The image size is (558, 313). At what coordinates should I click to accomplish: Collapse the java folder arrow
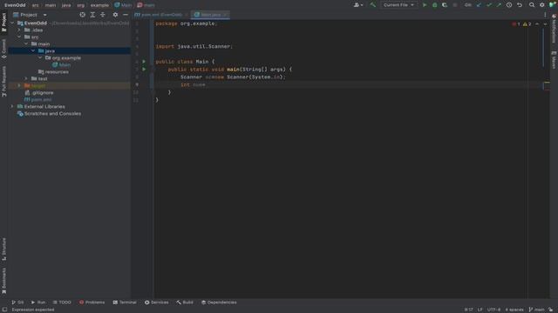tap(33, 50)
